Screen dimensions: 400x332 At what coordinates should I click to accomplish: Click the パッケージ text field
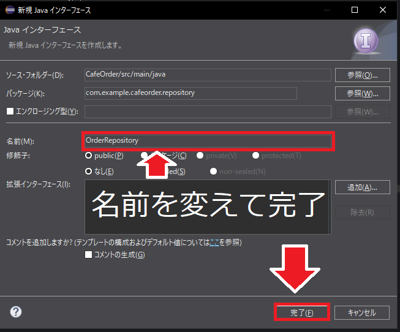tap(190, 93)
